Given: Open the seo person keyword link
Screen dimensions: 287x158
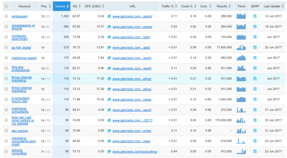Looking at the screenshot, I should tap(20, 131).
